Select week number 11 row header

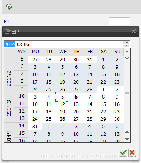pyautogui.click(x=21, y=104)
